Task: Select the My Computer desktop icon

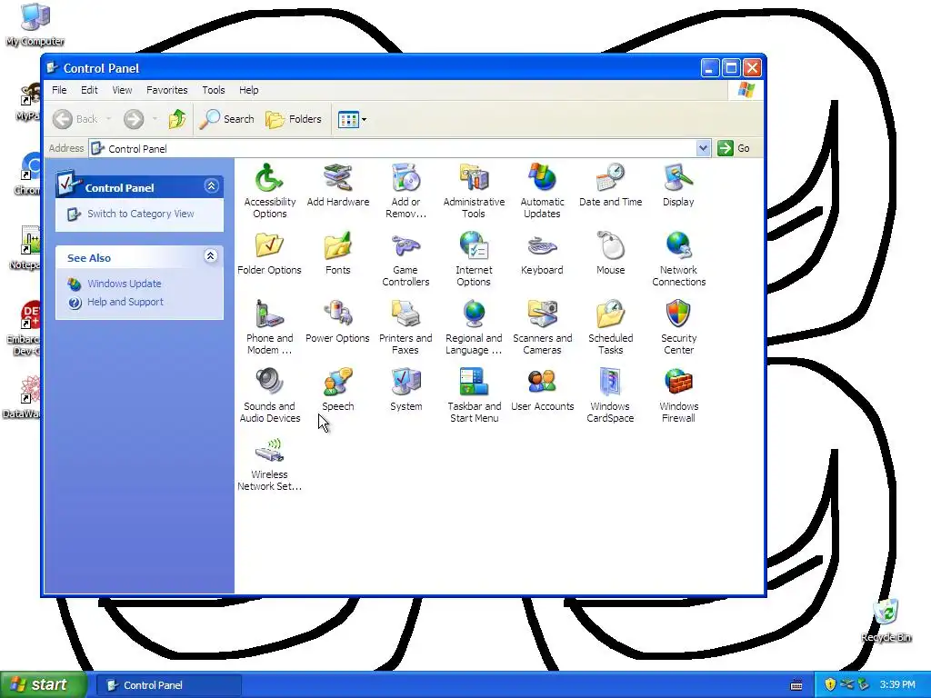Action: click(x=35, y=25)
